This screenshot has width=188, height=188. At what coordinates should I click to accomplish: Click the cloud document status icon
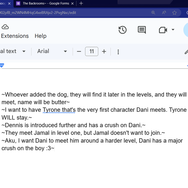5,27
